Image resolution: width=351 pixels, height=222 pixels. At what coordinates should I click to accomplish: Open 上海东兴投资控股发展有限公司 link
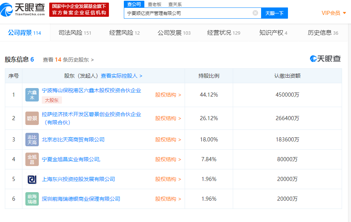[x=78, y=179]
